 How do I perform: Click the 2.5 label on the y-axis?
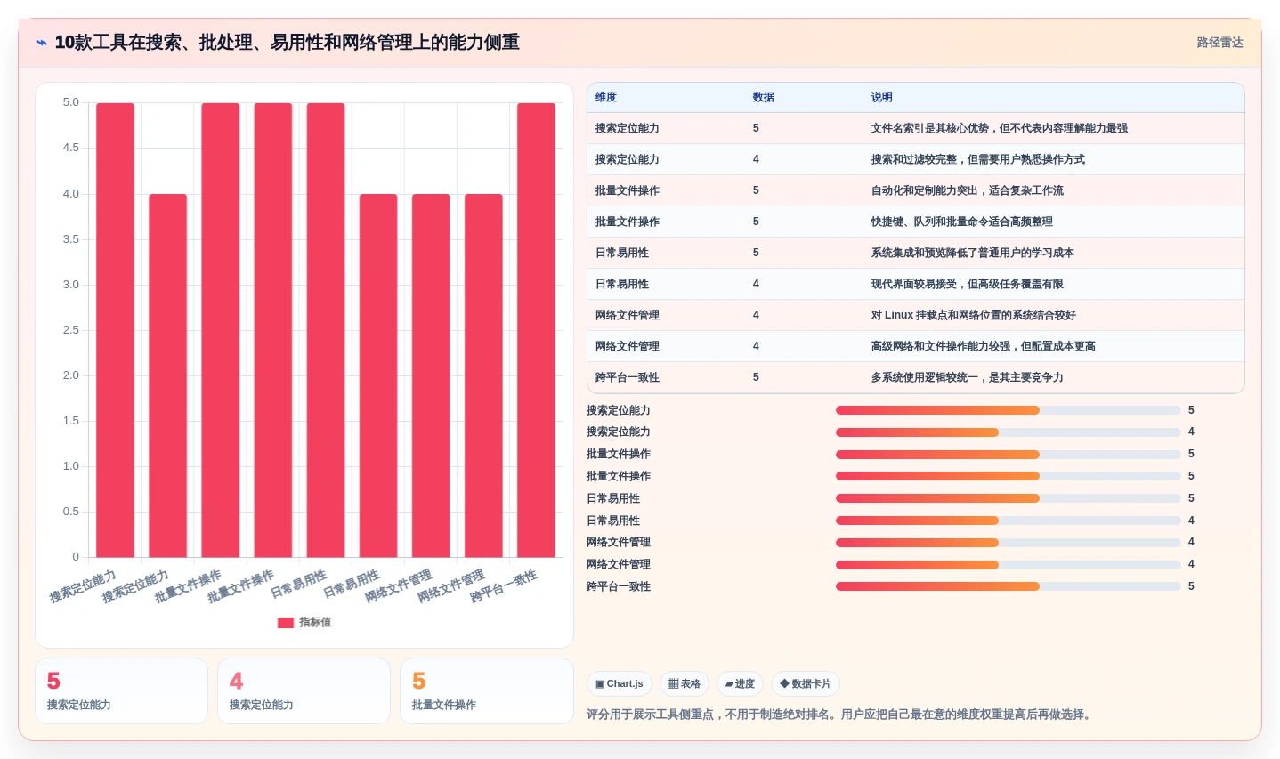[71, 330]
